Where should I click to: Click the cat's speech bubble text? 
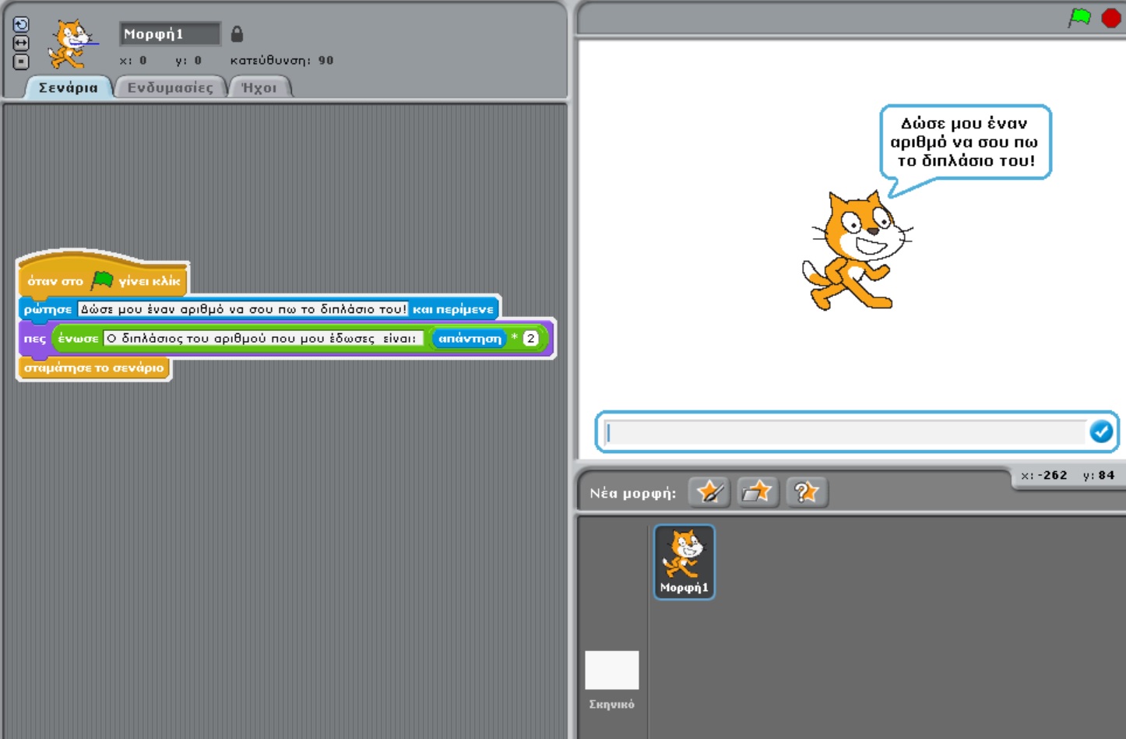[966, 142]
